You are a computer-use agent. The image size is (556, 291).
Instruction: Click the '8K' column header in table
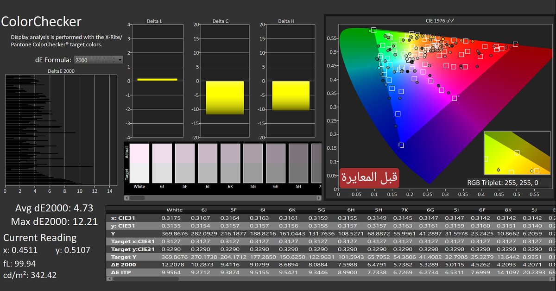click(508, 209)
